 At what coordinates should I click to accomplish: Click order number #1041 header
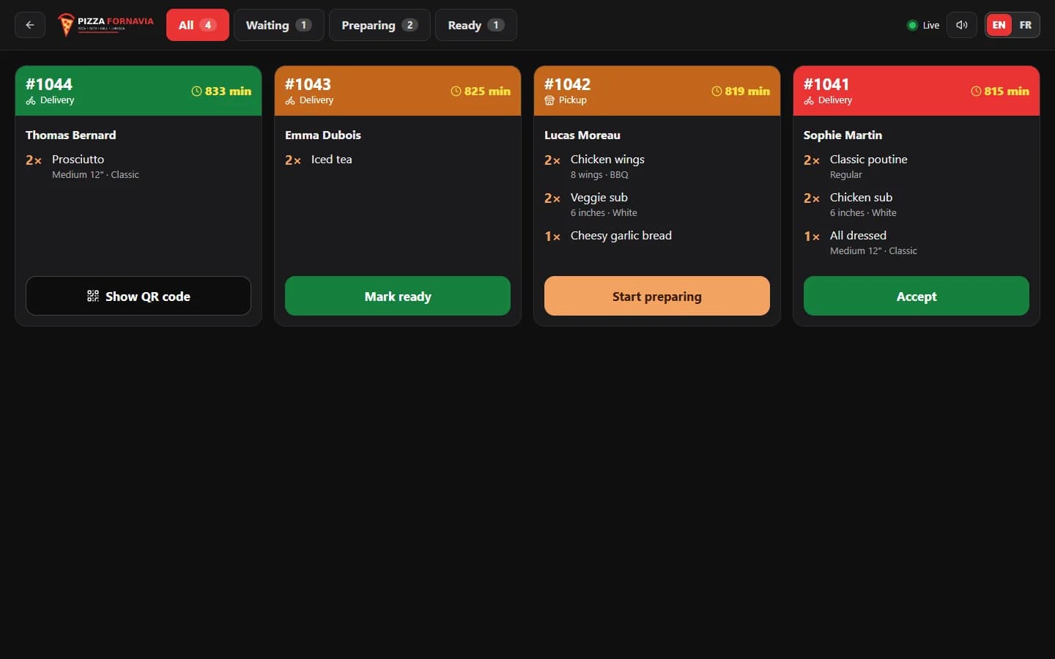(826, 84)
